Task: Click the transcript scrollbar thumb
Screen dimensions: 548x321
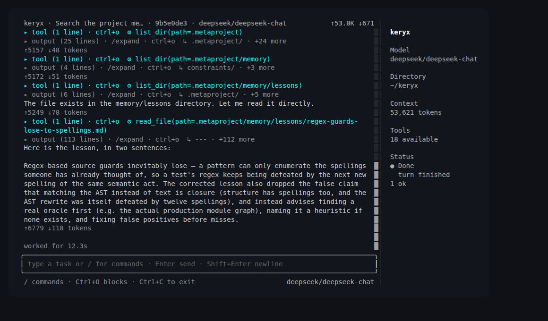Action: coord(377,206)
